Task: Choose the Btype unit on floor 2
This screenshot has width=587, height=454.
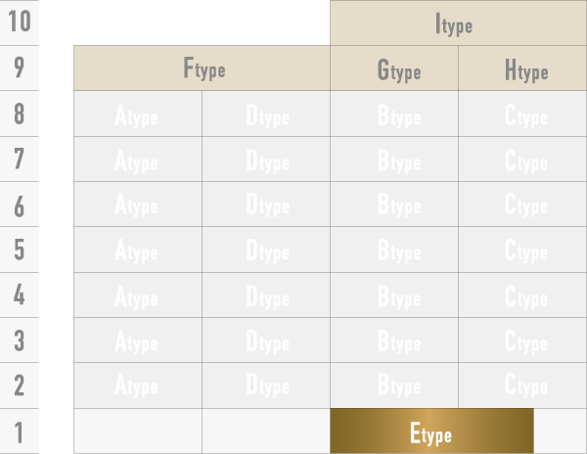Action: 394,386
